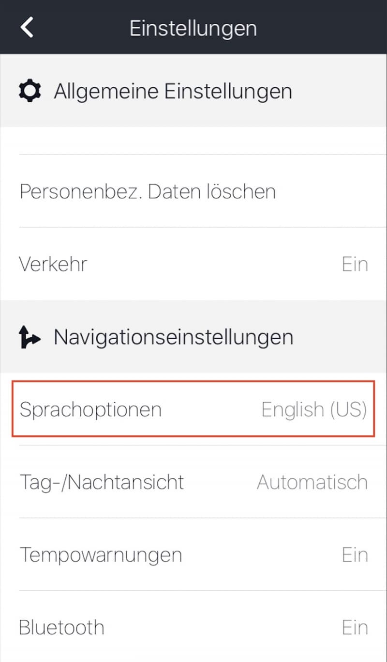This screenshot has height=662, width=387.
Task: Toggle the Bluetooth 'Ein' value
Action: (x=355, y=628)
